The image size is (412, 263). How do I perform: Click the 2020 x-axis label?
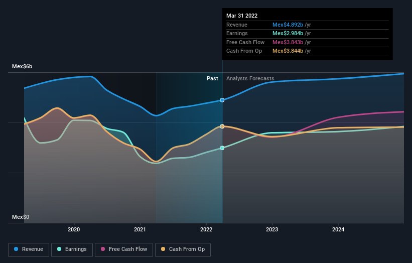74,229
